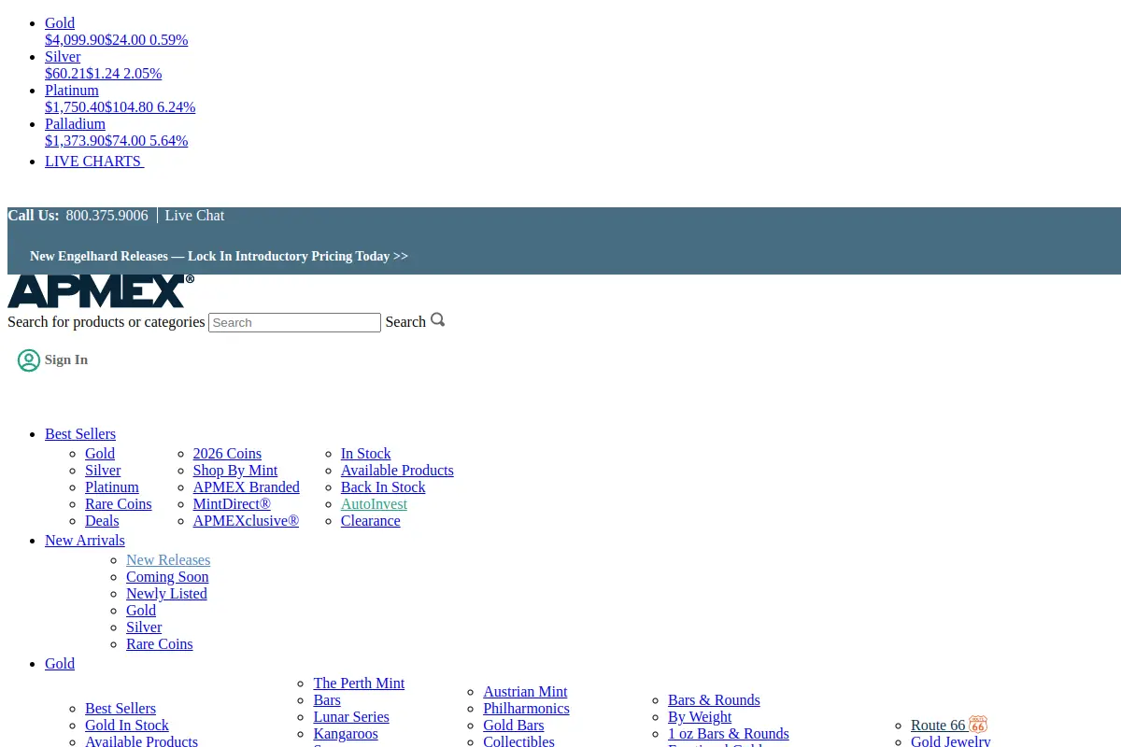This screenshot has width=1121, height=747.
Task: Open Bars under Perth Mint
Action: tap(327, 700)
